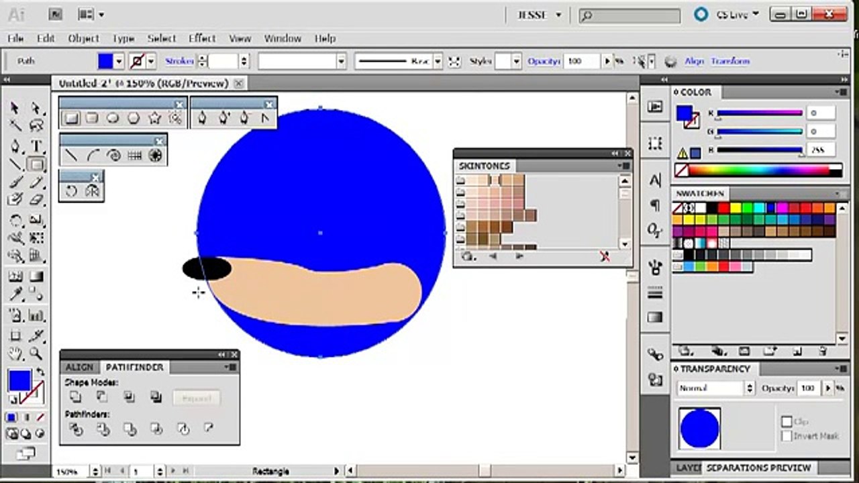Image resolution: width=859 pixels, height=483 pixels.
Task: Select the Pen tool in the main toolbox
Action: (x=15, y=146)
